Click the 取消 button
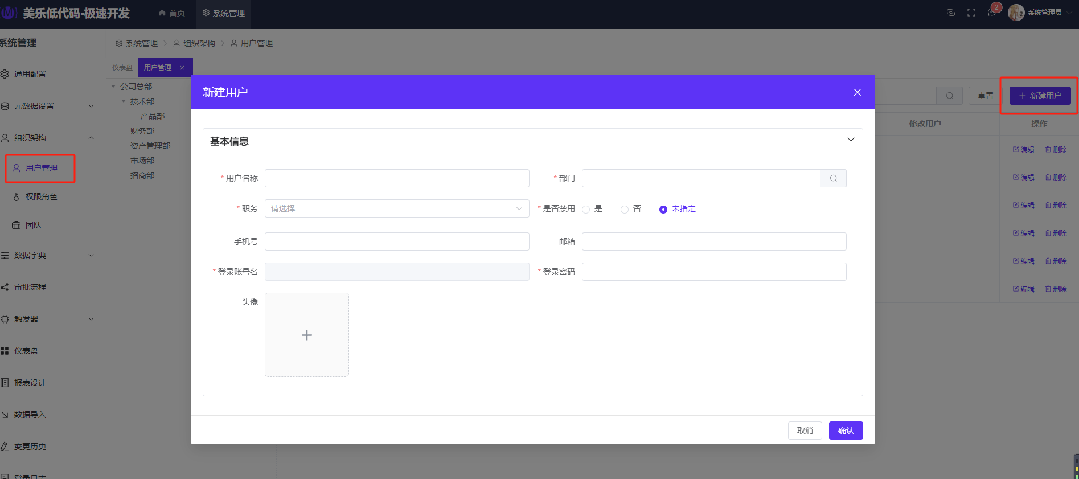1079x479 pixels. (x=805, y=431)
